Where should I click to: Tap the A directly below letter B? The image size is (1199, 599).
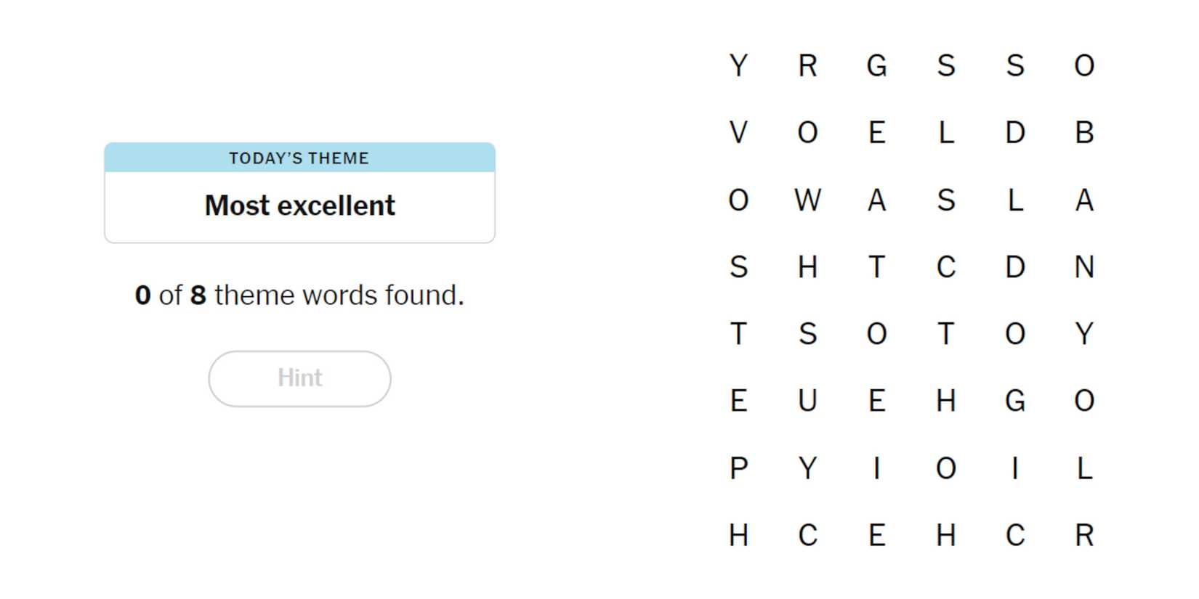click(x=1084, y=200)
